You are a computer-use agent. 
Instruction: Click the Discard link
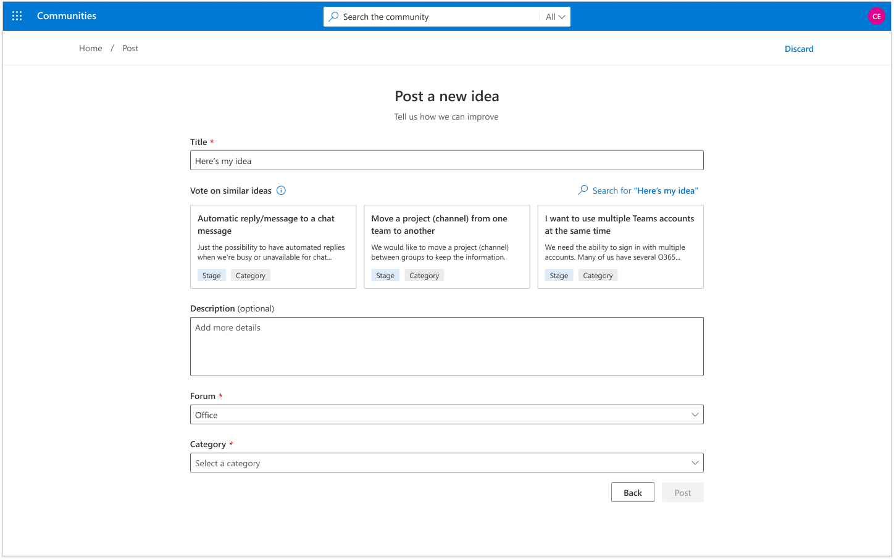coord(799,49)
